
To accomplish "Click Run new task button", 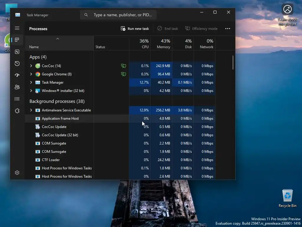I will pyautogui.click(x=135, y=29).
